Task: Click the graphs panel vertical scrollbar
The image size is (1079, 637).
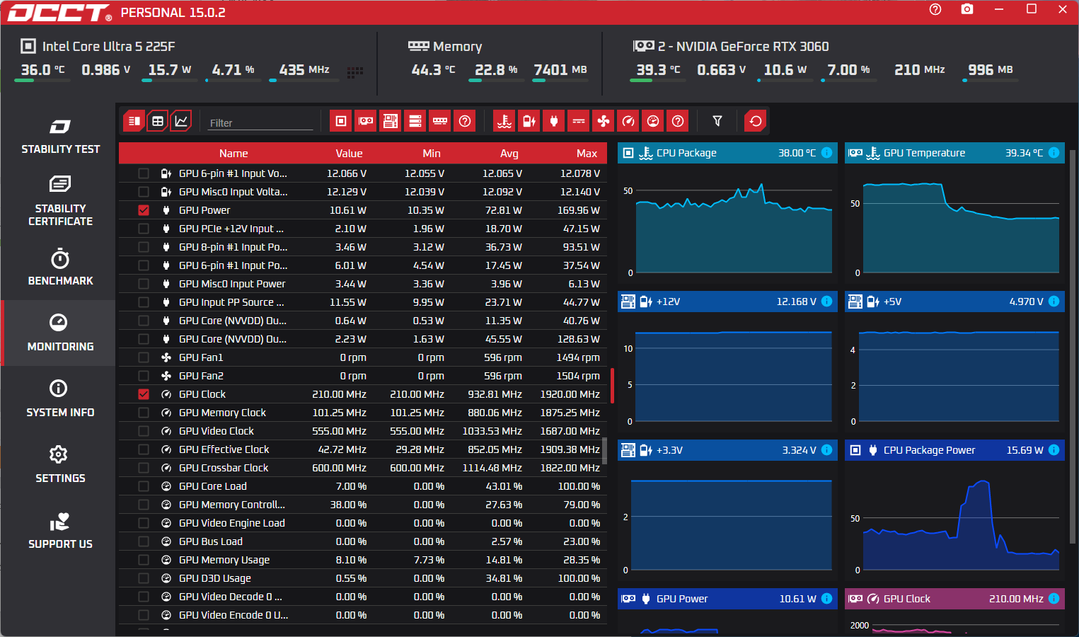Action: point(1073,347)
